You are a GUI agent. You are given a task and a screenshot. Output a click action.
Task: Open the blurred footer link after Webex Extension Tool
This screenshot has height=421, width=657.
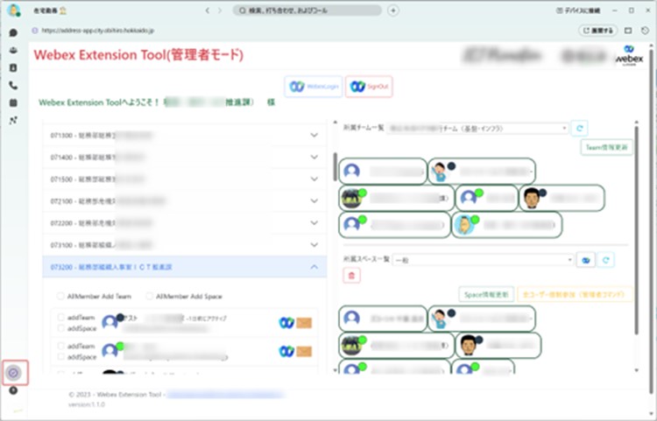(x=225, y=395)
